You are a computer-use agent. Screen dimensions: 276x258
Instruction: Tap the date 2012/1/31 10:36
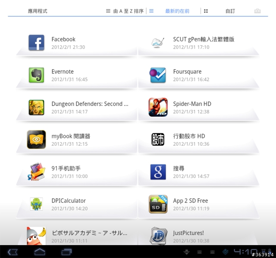point(191,144)
